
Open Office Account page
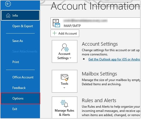click(x=23, y=77)
